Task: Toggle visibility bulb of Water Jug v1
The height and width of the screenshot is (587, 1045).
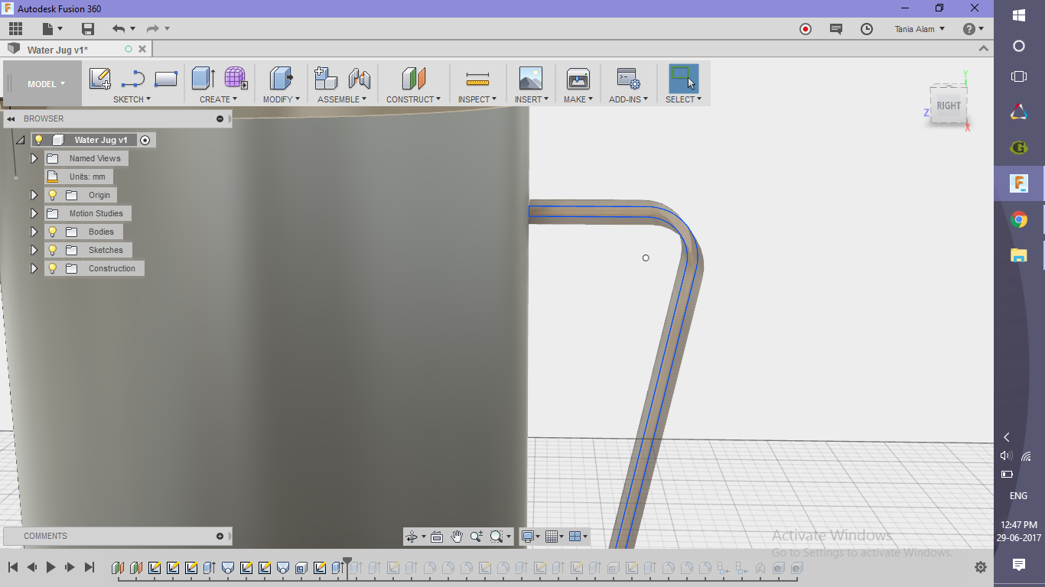Action: click(x=38, y=140)
